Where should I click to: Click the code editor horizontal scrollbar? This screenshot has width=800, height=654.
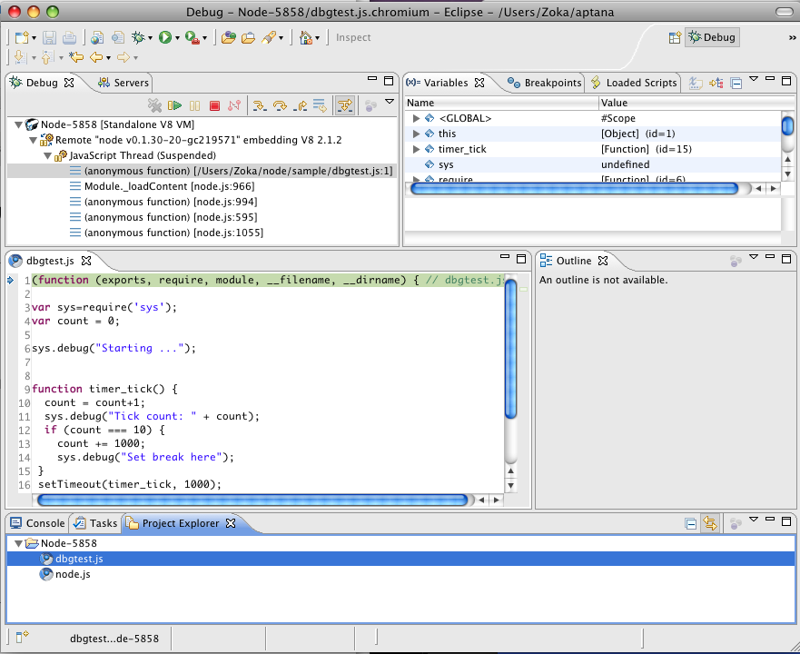coord(252,500)
